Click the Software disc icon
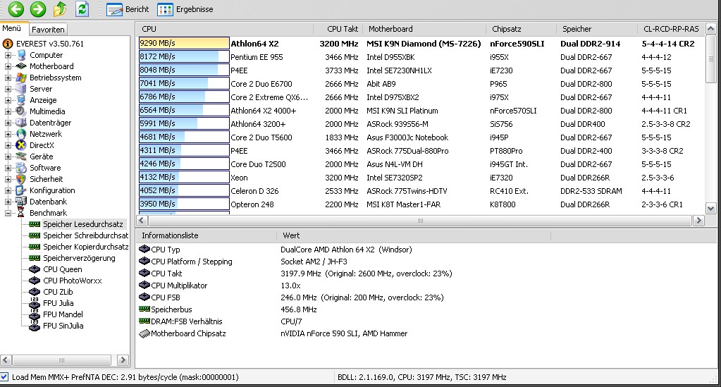Viewport: 721px width, 387px height. pyautogui.click(x=21, y=168)
